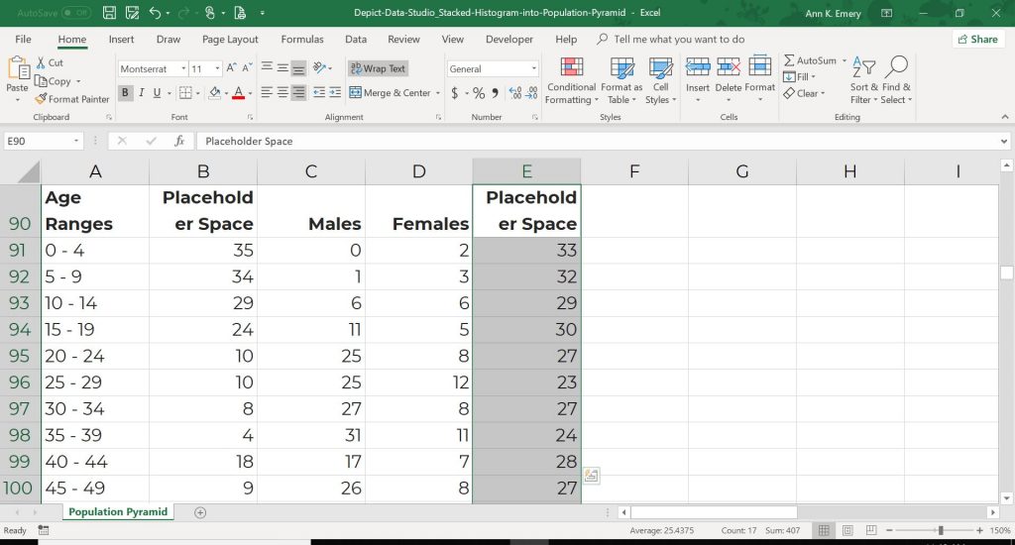This screenshot has height=545, width=1015.
Task: Open the Conditional Formatting icon
Action: (572, 67)
